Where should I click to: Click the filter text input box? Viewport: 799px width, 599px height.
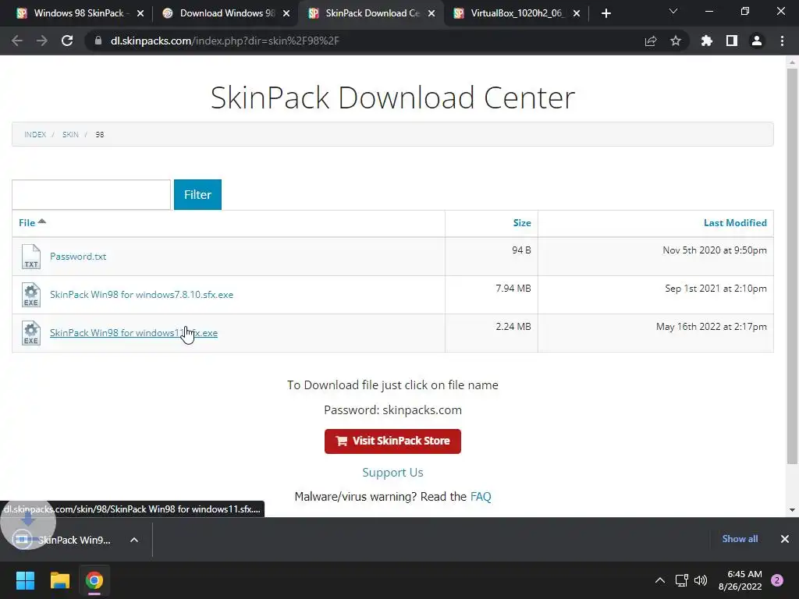tap(91, 194)
